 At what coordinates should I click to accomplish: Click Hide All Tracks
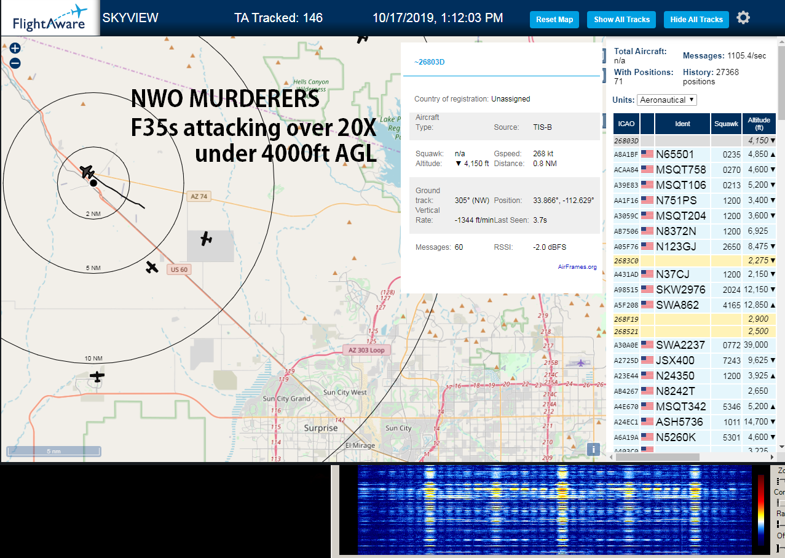pyautogui.click(x=696, y=20)
